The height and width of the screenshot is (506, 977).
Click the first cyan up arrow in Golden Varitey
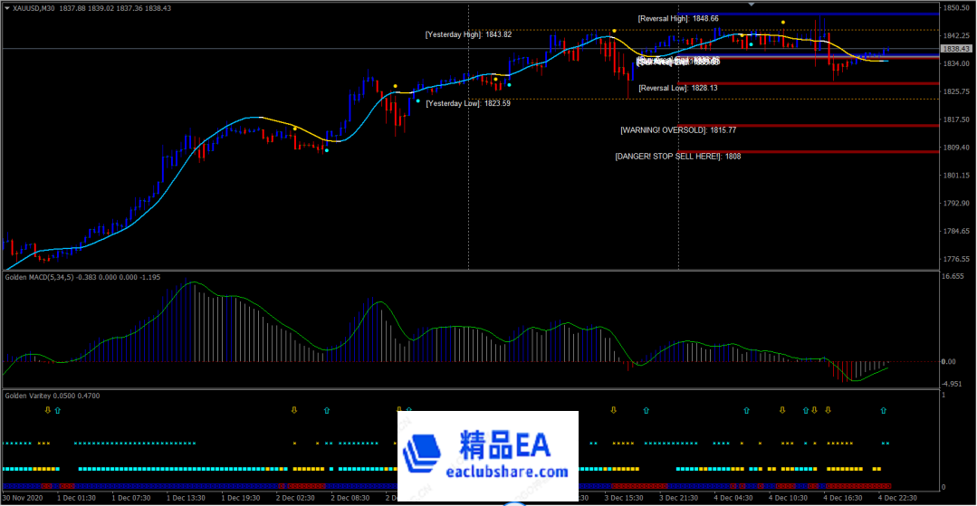pyautogui.click(x=58, y=411)
